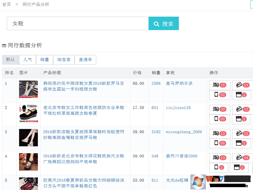This screenshot has width=253, height=190.
Task: Click the shoe icon with badge 24 in row 4
Action: coord(243,158)
